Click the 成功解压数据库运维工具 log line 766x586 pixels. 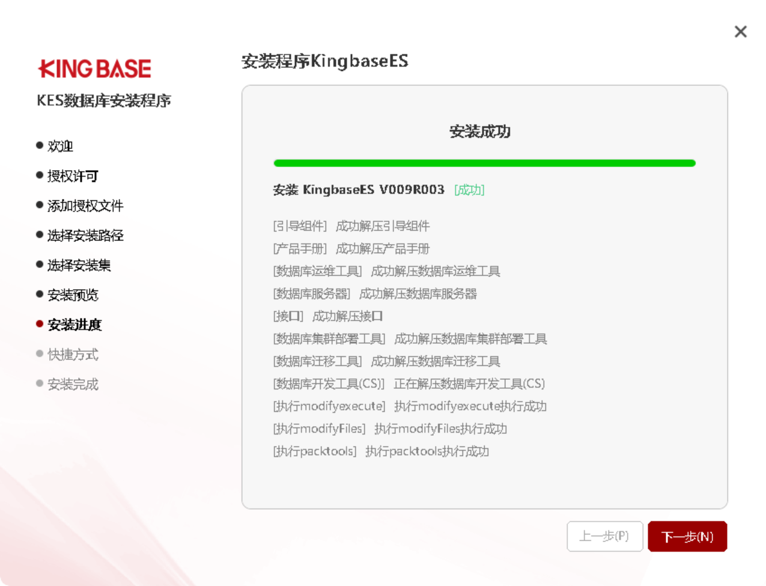[x=436, y=271]
